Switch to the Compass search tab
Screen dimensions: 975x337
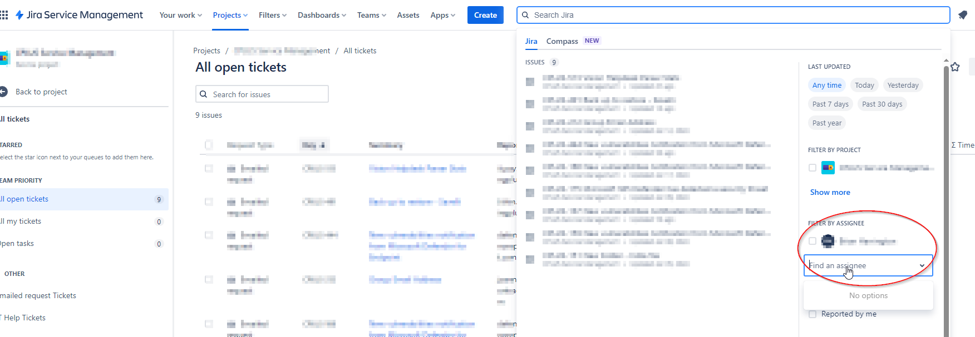coord(562,41)
